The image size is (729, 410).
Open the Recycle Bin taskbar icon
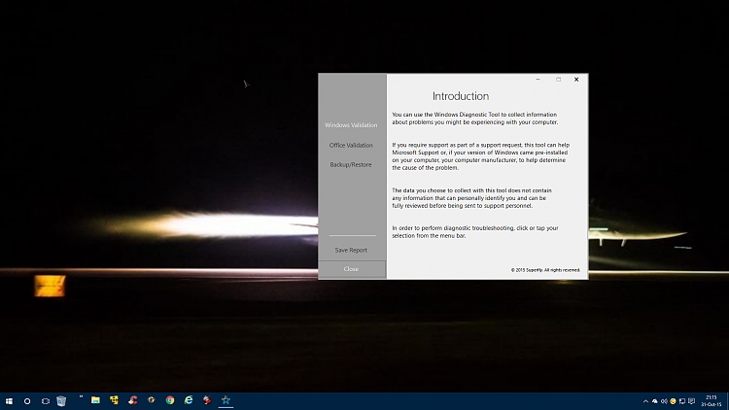click(x=61, y=400)
